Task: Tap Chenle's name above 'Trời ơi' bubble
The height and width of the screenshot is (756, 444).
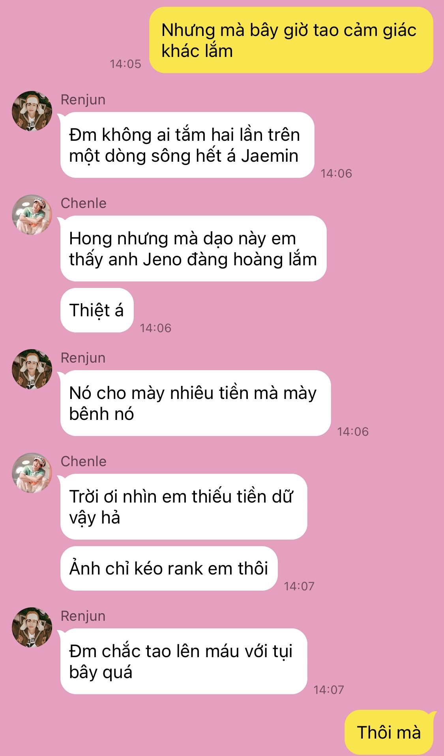Action: 83,461
